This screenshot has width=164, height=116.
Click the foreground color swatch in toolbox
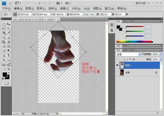5,75
